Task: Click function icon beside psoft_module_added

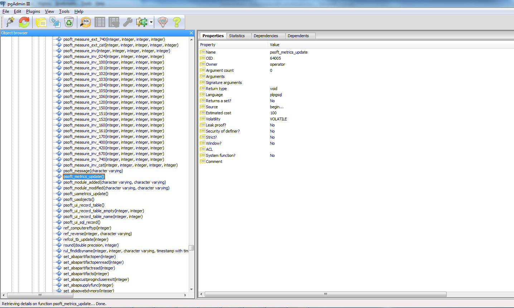Action: (59, 182)
